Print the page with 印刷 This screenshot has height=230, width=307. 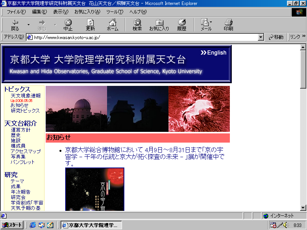pos(228,25)
